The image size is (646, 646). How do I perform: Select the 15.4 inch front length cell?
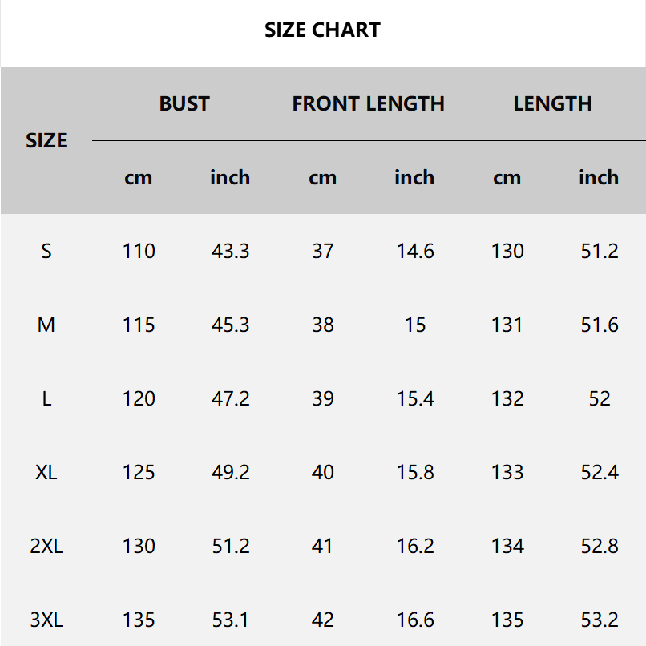415,398
